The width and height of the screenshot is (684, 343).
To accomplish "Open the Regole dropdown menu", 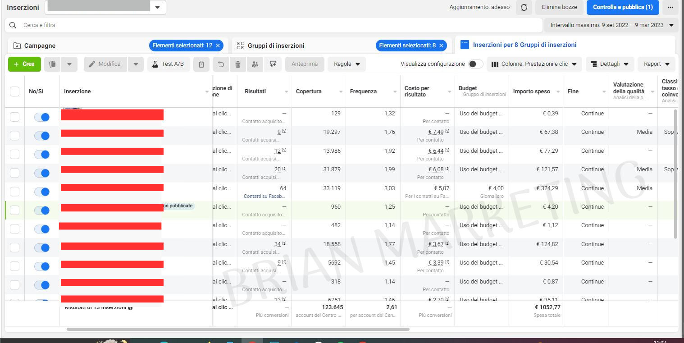I will [x=347, y=64].
